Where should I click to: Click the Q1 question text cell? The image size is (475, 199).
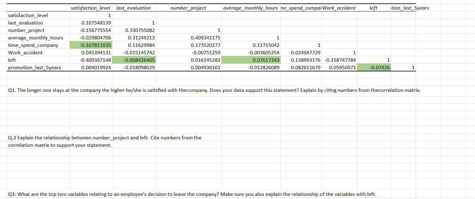pos(215,90)
